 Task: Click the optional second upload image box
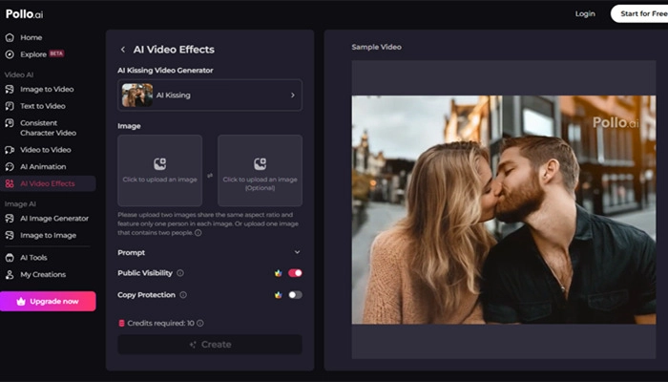260,171
